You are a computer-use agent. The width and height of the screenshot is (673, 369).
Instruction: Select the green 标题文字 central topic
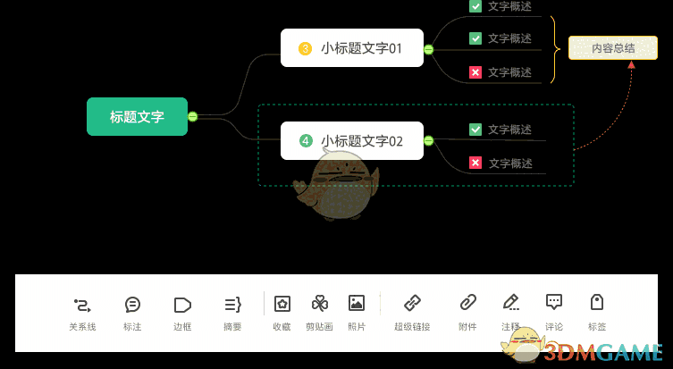138,117
